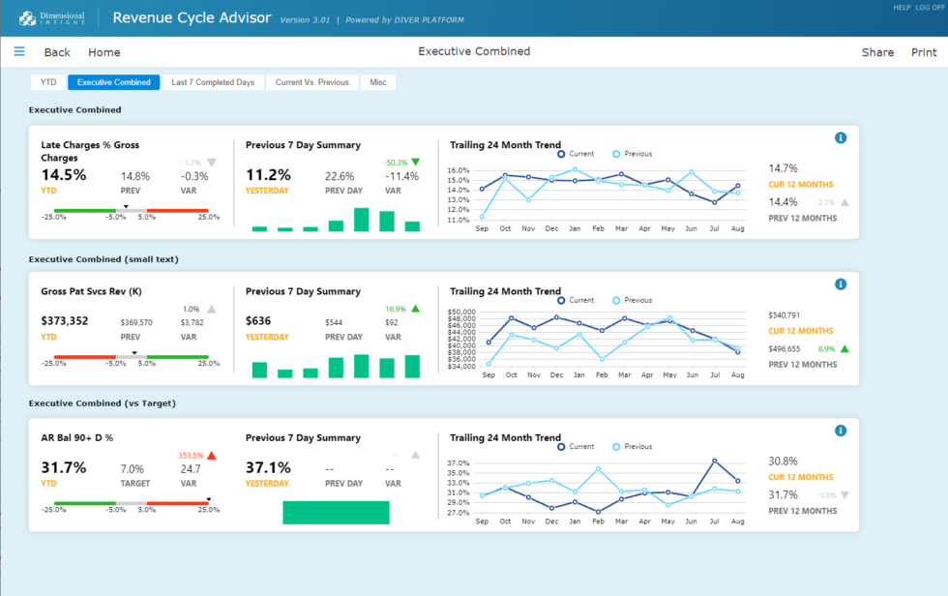Switch to the YTD tab
948x596 pixels.
[46, 82]
